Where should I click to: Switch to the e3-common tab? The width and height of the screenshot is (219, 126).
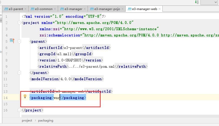(44, 9)
